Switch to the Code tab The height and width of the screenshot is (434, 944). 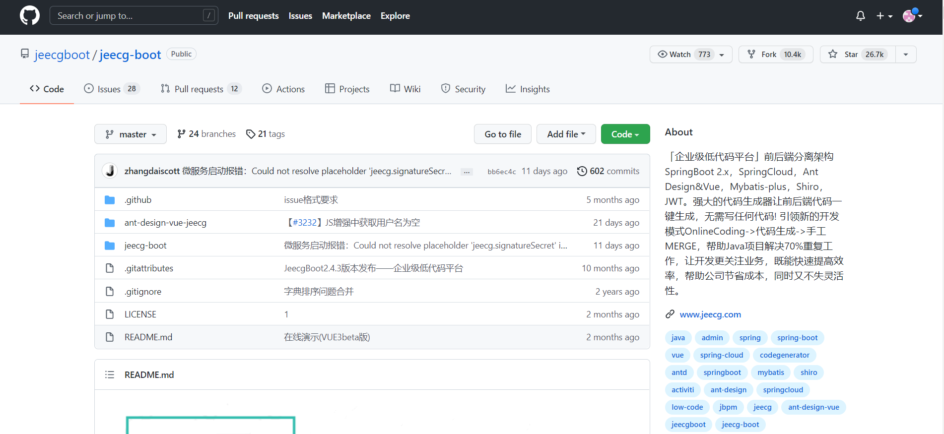coord(47,89)
